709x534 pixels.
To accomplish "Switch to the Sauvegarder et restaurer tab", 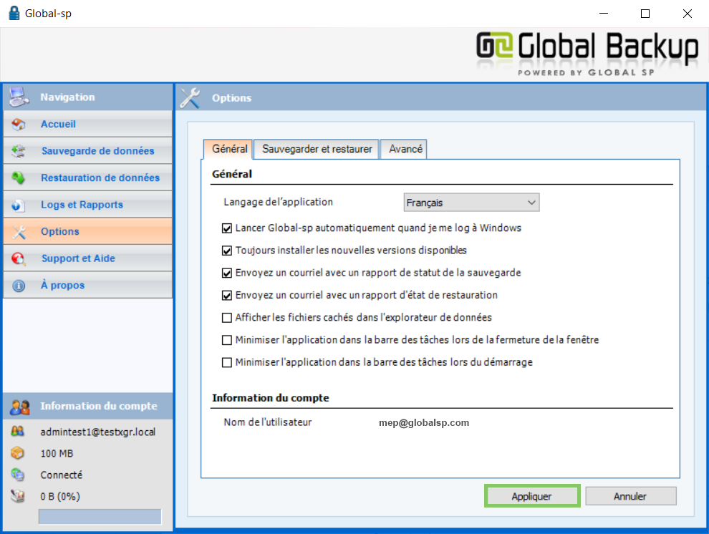I will (x=317, y=149).
